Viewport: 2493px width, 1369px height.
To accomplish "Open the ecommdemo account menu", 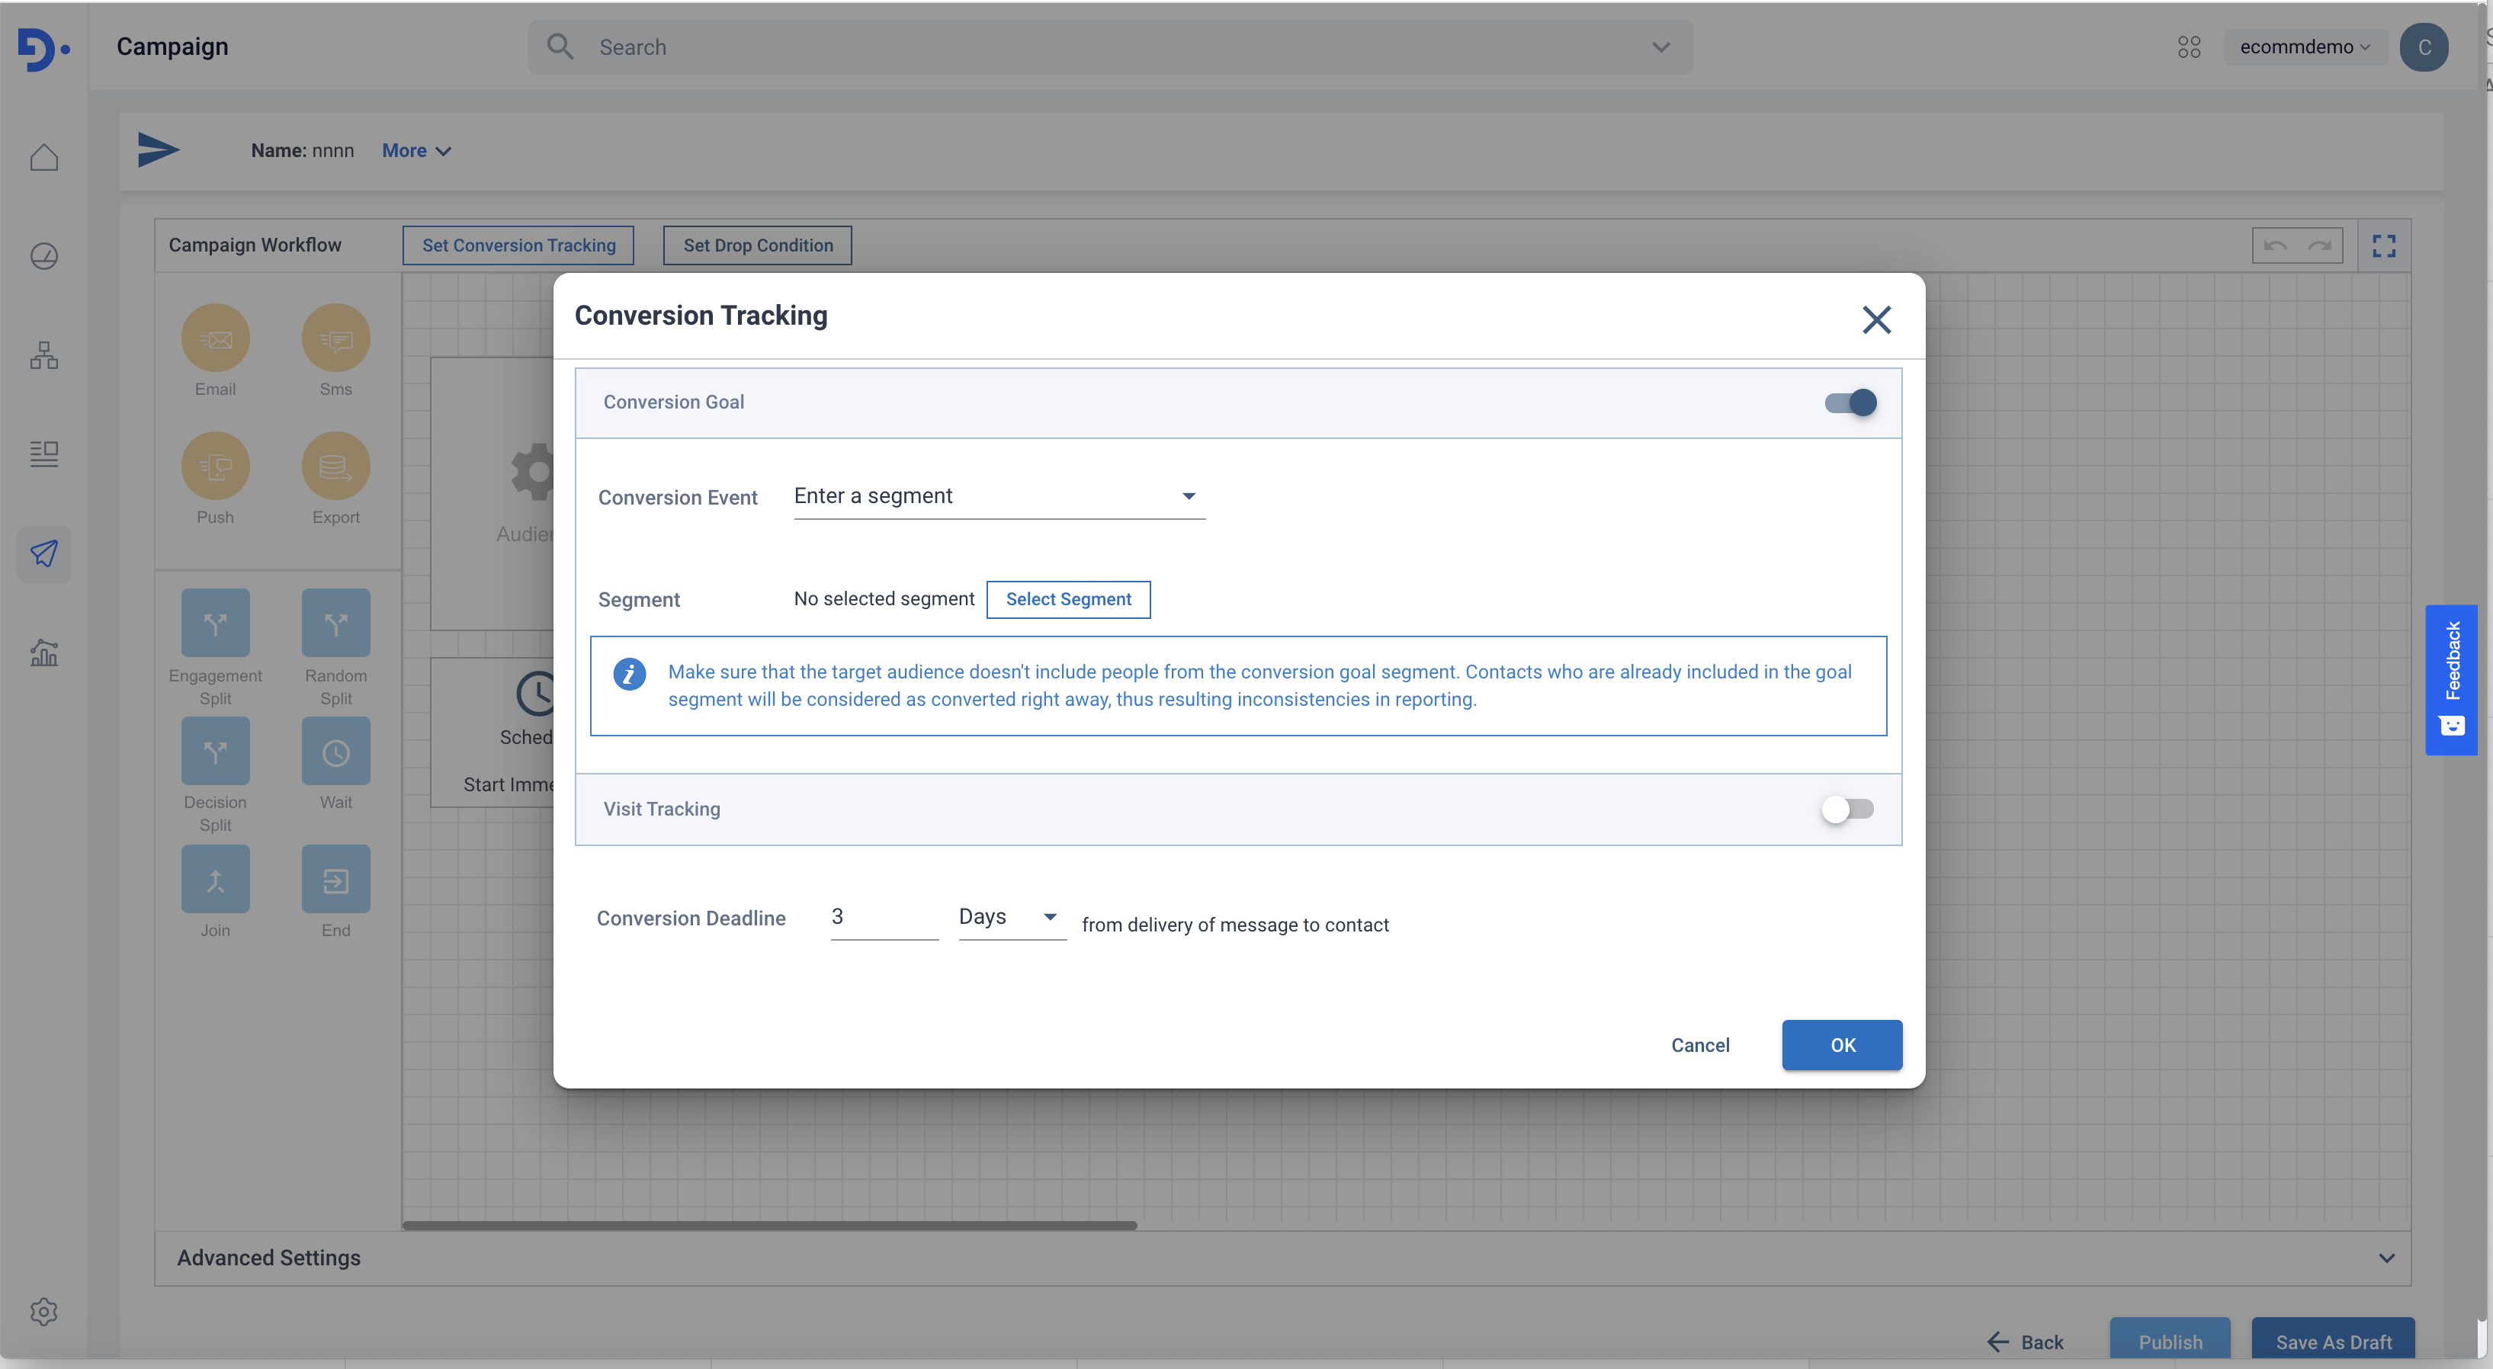I will [2303, 47].
